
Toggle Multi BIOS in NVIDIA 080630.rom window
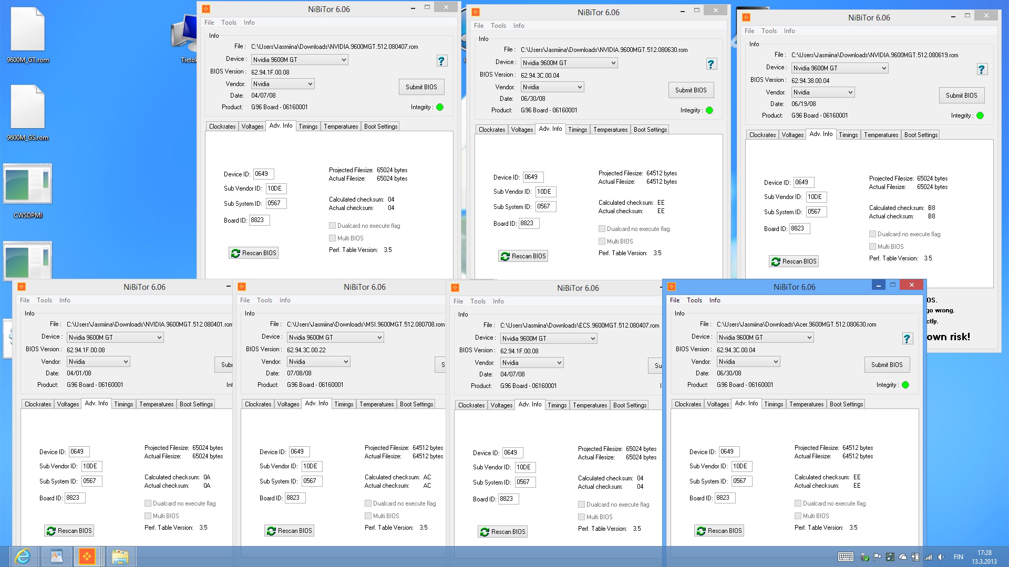(x=602, y=241)
